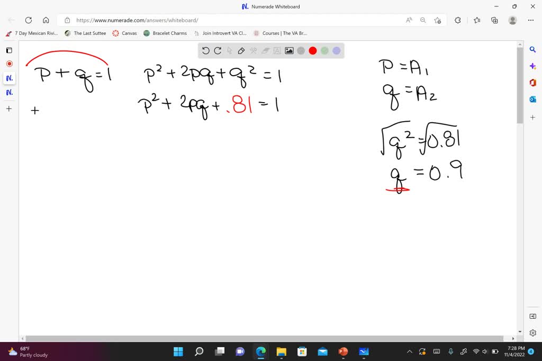
Task: Select the Undo icon on the whiteboard toolbar
Action: click(206, 50)
